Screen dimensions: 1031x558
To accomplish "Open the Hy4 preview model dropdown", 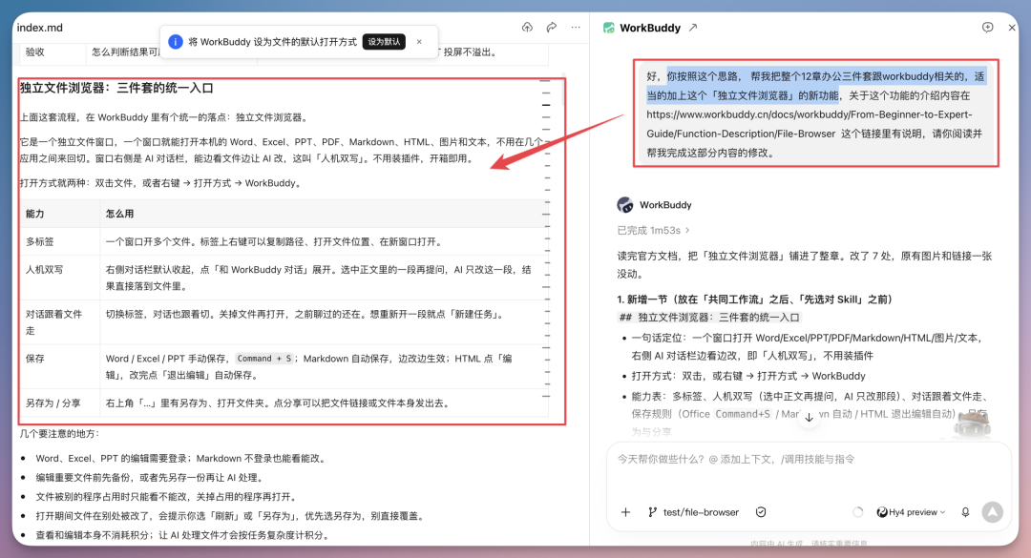I will 912,512.
